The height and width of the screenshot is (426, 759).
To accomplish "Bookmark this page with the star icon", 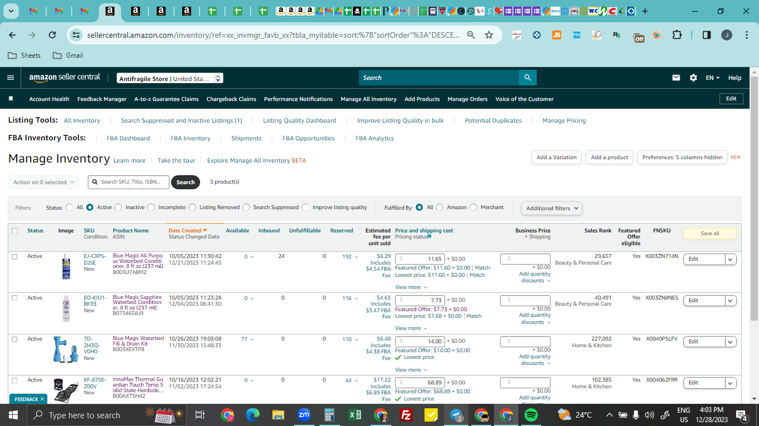I will [489, 35].
